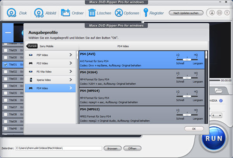The height and width of the screenshot is (158, 233).
Task: Select the PS4 (MPEG4) profile
Action: 142,97
